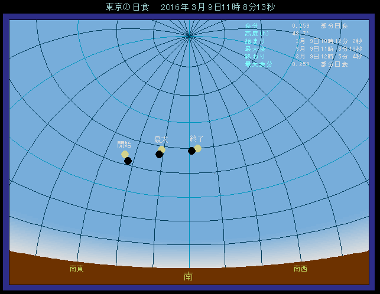Click the 開始 label above the first sun

coord(124,144)
